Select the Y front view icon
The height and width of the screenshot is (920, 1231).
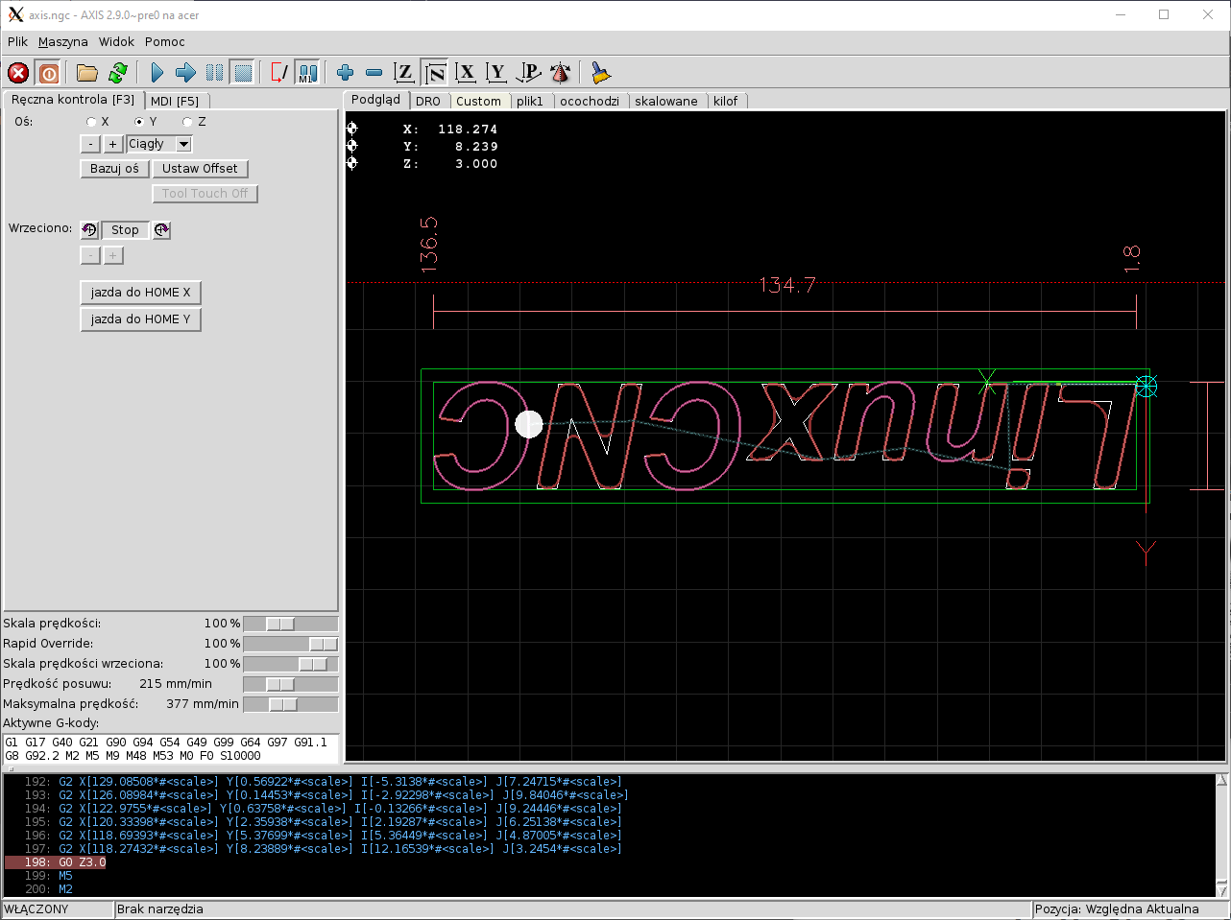pos(496,73)
